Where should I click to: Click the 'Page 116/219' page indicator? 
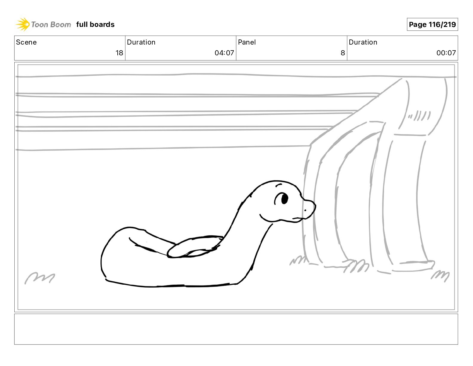tap(432, 25)
